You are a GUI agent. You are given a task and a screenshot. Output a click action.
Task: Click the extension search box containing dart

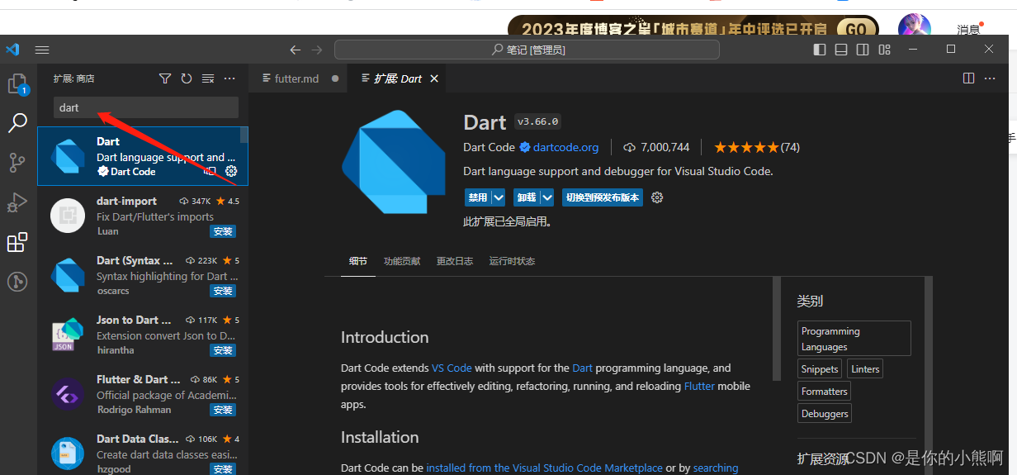point(146,107)
